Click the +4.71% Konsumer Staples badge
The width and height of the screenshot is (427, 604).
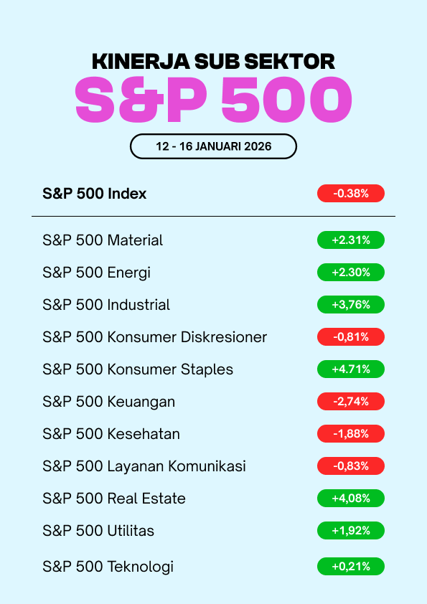tap(351, 369)
